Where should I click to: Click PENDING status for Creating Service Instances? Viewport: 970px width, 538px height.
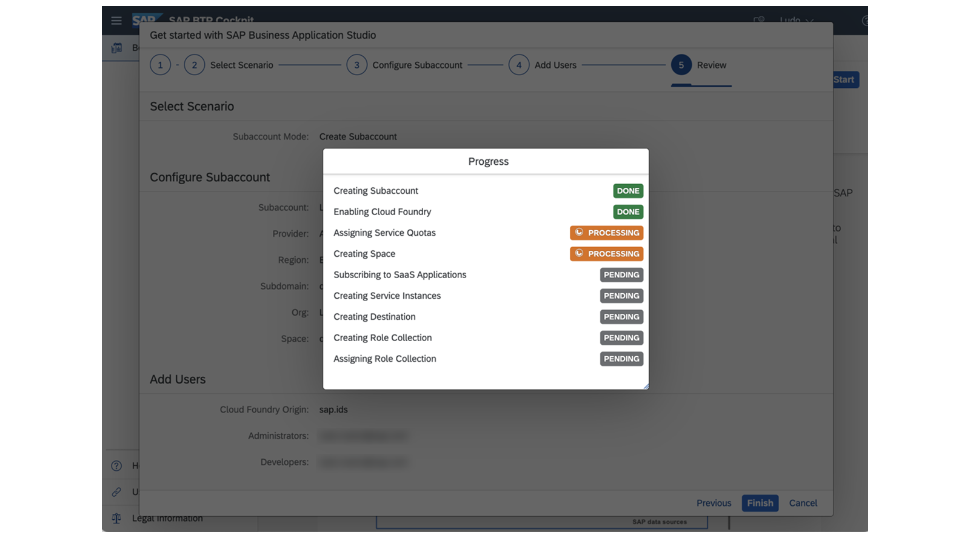[621, 296]
